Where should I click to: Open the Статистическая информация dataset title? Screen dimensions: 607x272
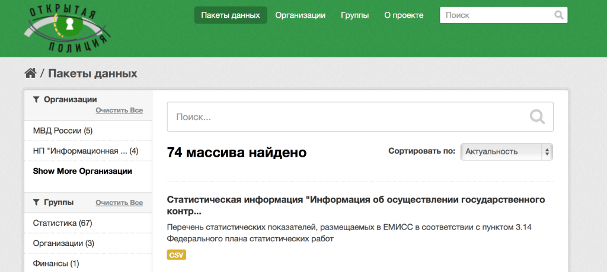click(356, 205)
